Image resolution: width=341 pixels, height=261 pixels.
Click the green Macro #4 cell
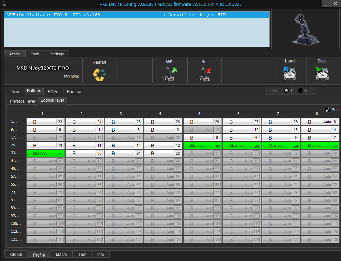(x=320, y=146)
